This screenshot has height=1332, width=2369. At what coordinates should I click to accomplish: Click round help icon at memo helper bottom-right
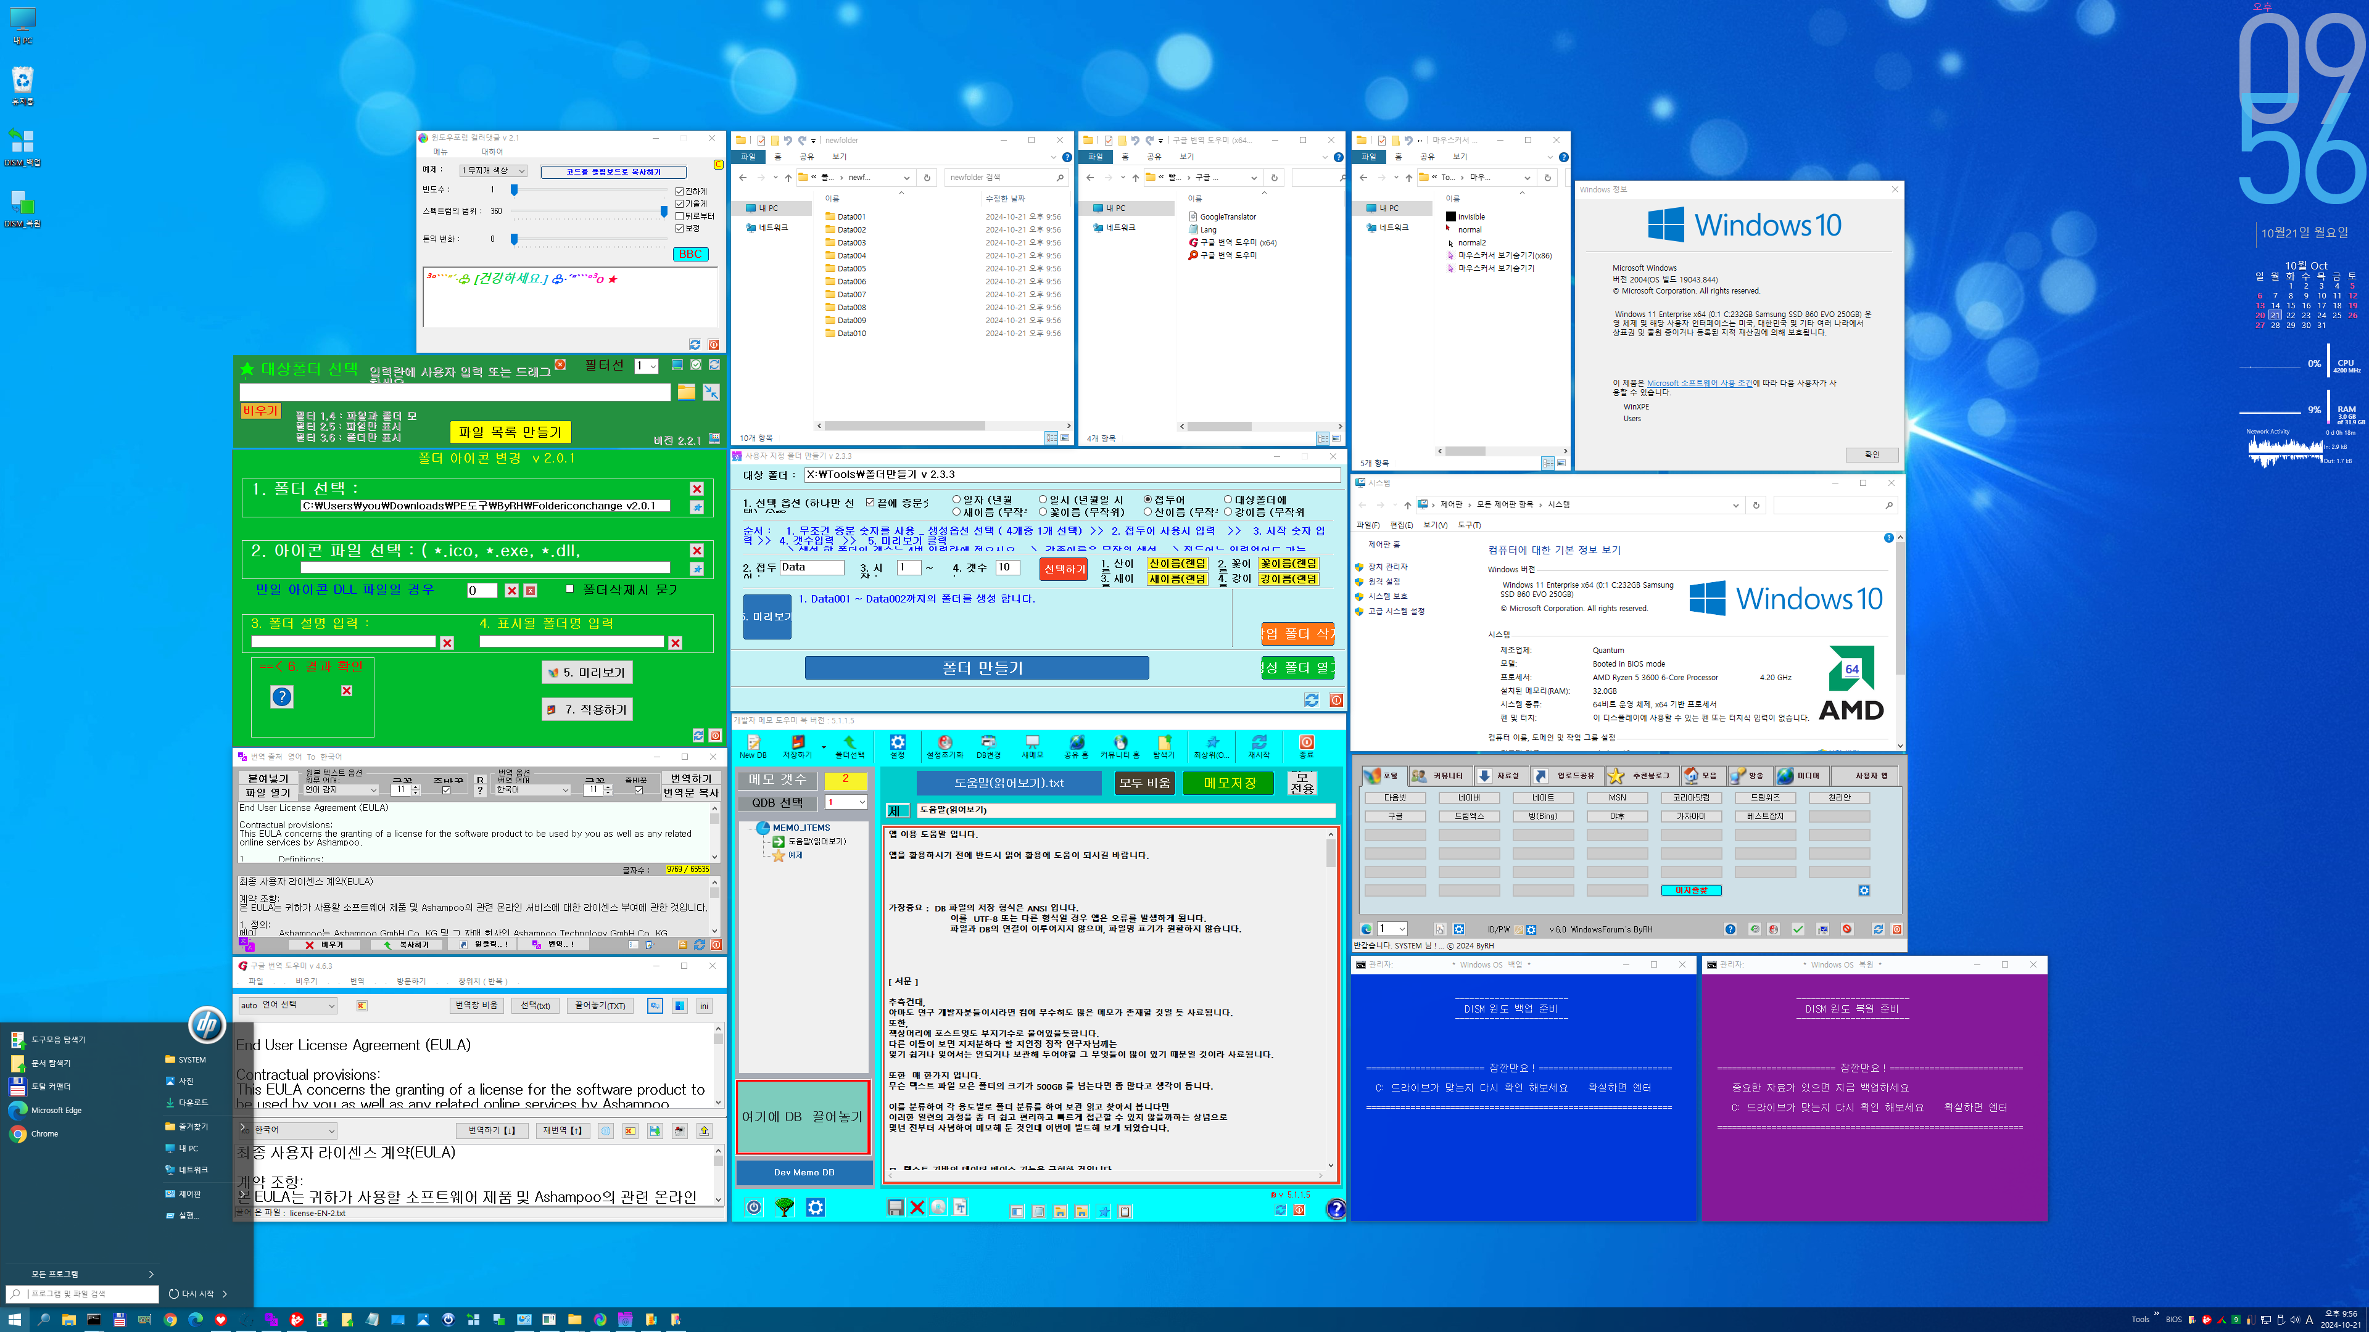pyautogui.click(x=1335, y=1209)
